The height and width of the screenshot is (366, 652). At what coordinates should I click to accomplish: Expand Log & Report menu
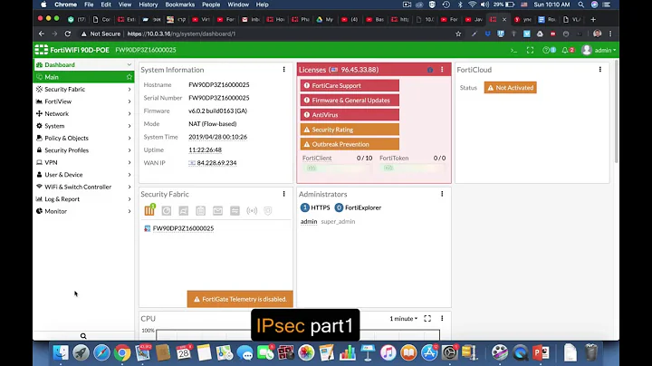click(x=83, y=198)
